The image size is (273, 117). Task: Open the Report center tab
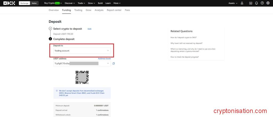[x=114, y=10]
